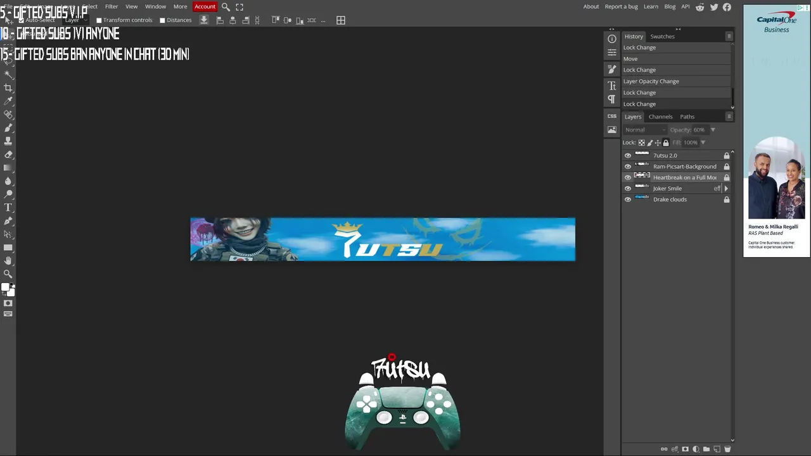811x456 pixels.
Task: Select the Zoom tool
Action: coord(8,274)
